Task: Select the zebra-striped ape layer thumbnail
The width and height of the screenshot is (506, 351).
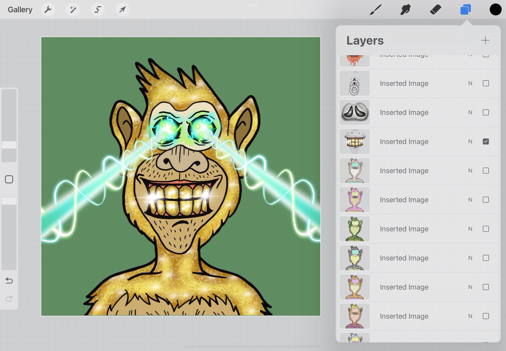Action: coord(355,258)
